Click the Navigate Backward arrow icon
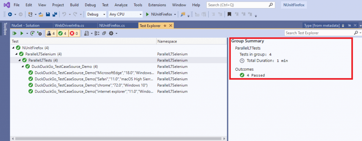Screen dimensions: 362x141 10,14
